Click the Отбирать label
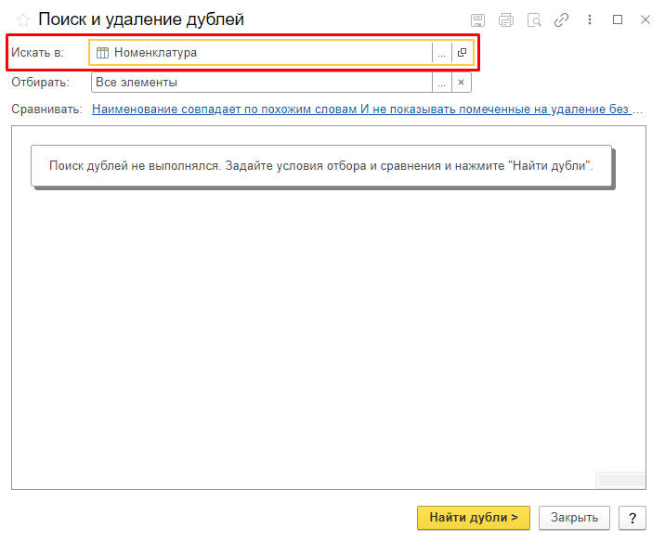665x541 pixels. coord(40,83)
